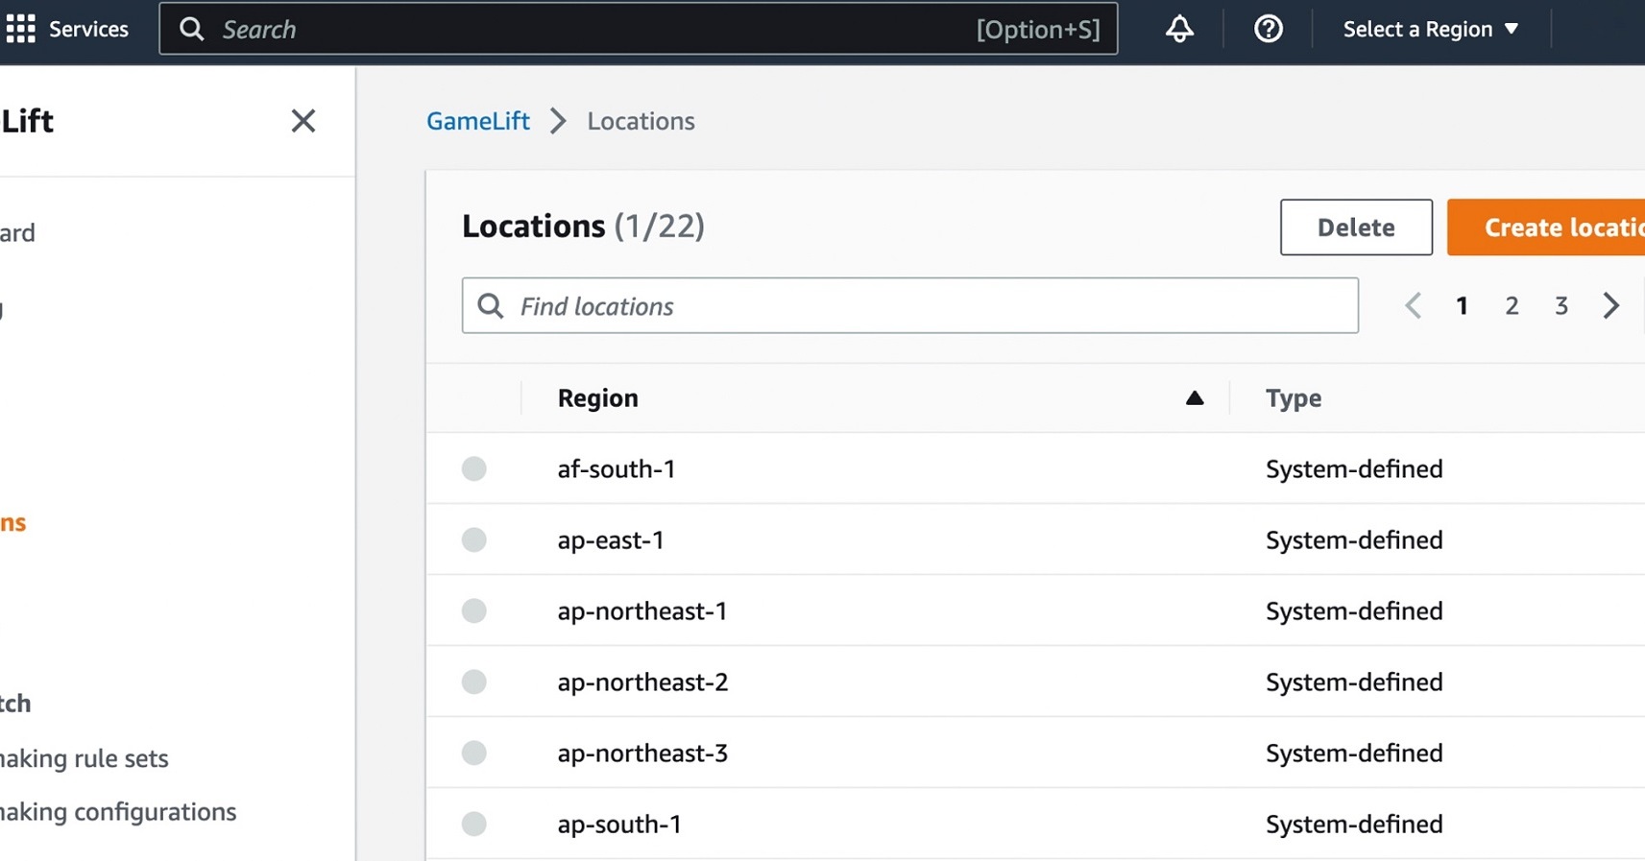Focus the Find locations search box
The width and height of the screenshot is (1645, 861).
click(910, 306)
